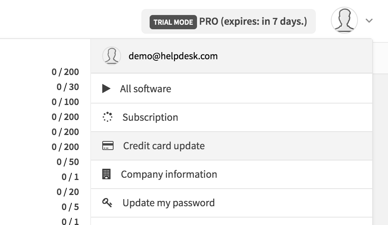The image size is (388, 225).
Task: Expand the account menu chevron arrow
Action: click(369, 21)
